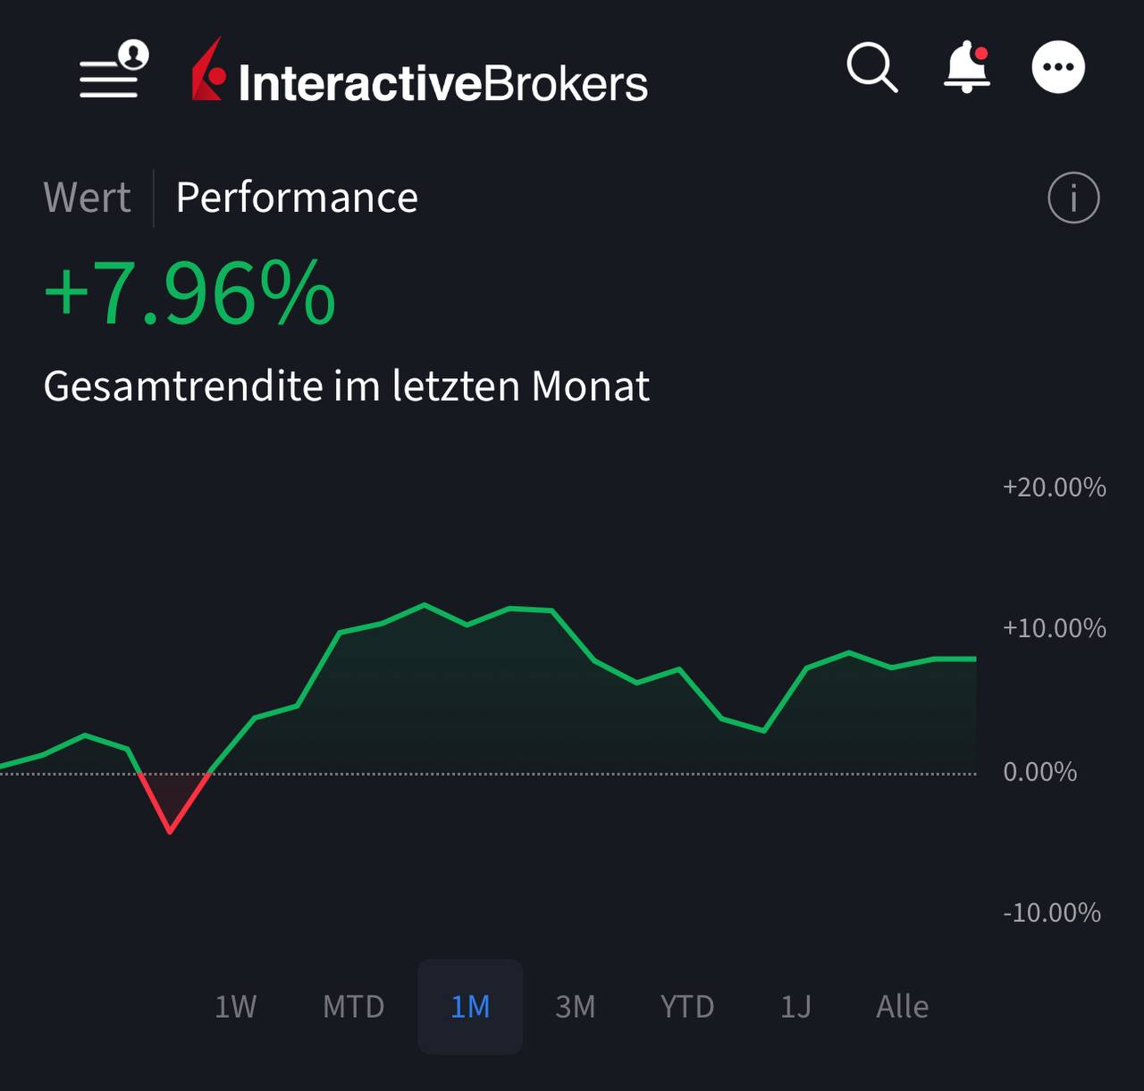This screenshot has width=1144, height=1091.
Task: Tap the chart's highest green peak
Action: click(425, 606)
